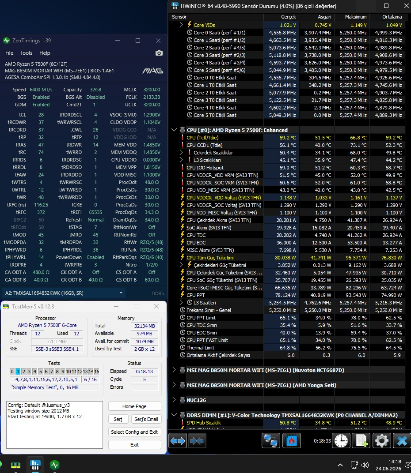Click thermometer icon beside SPD Hub Sıcaklık
This screenshot has height=473, width=411.
point(182,423)
